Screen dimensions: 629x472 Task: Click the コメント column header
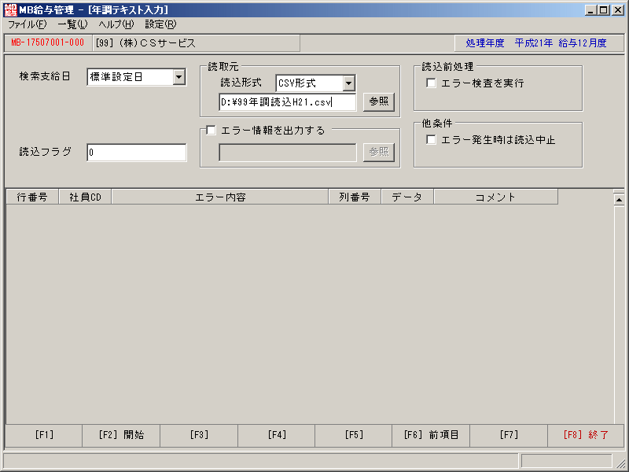click(x=495, y=197)
